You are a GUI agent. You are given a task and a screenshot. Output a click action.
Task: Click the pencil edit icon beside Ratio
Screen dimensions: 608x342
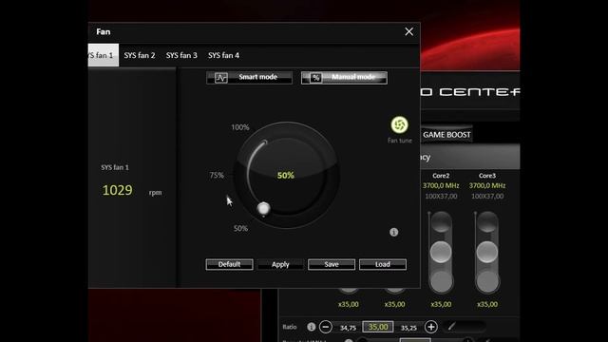pos(451,327)
